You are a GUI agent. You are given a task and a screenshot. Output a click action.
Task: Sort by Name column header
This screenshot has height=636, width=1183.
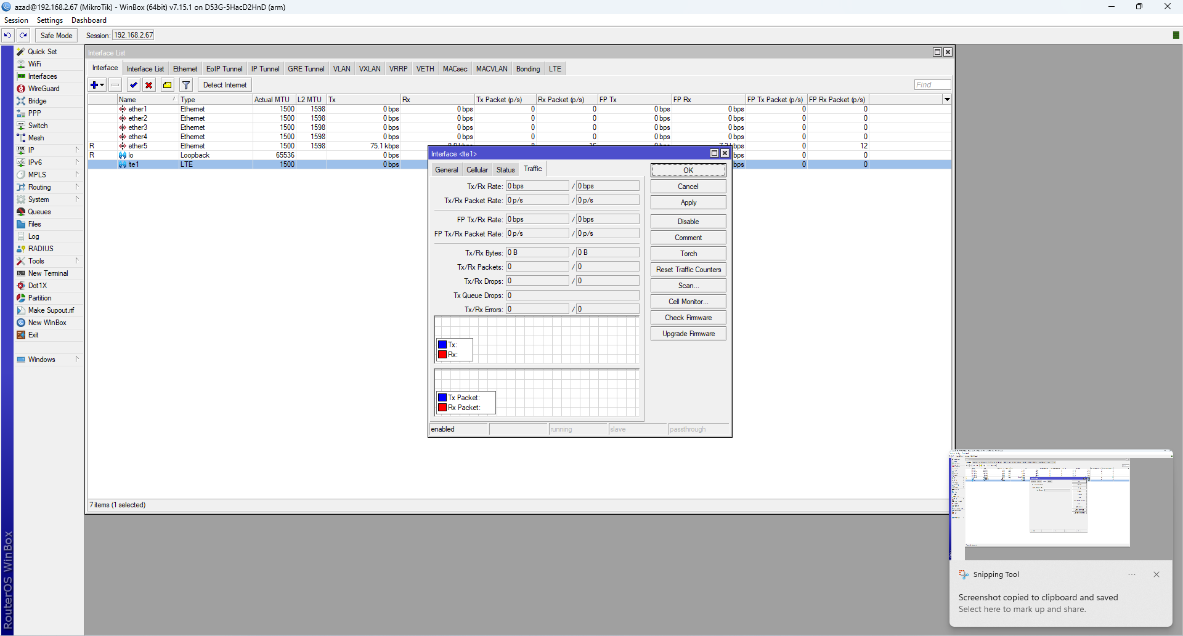pos(147,99)
